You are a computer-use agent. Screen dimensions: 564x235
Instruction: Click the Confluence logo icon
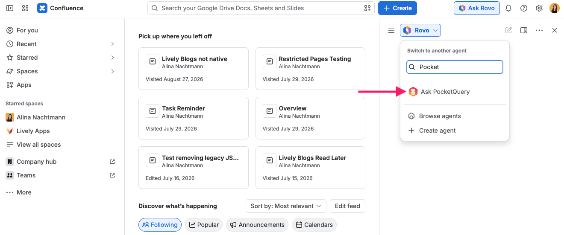click(42, 8)
